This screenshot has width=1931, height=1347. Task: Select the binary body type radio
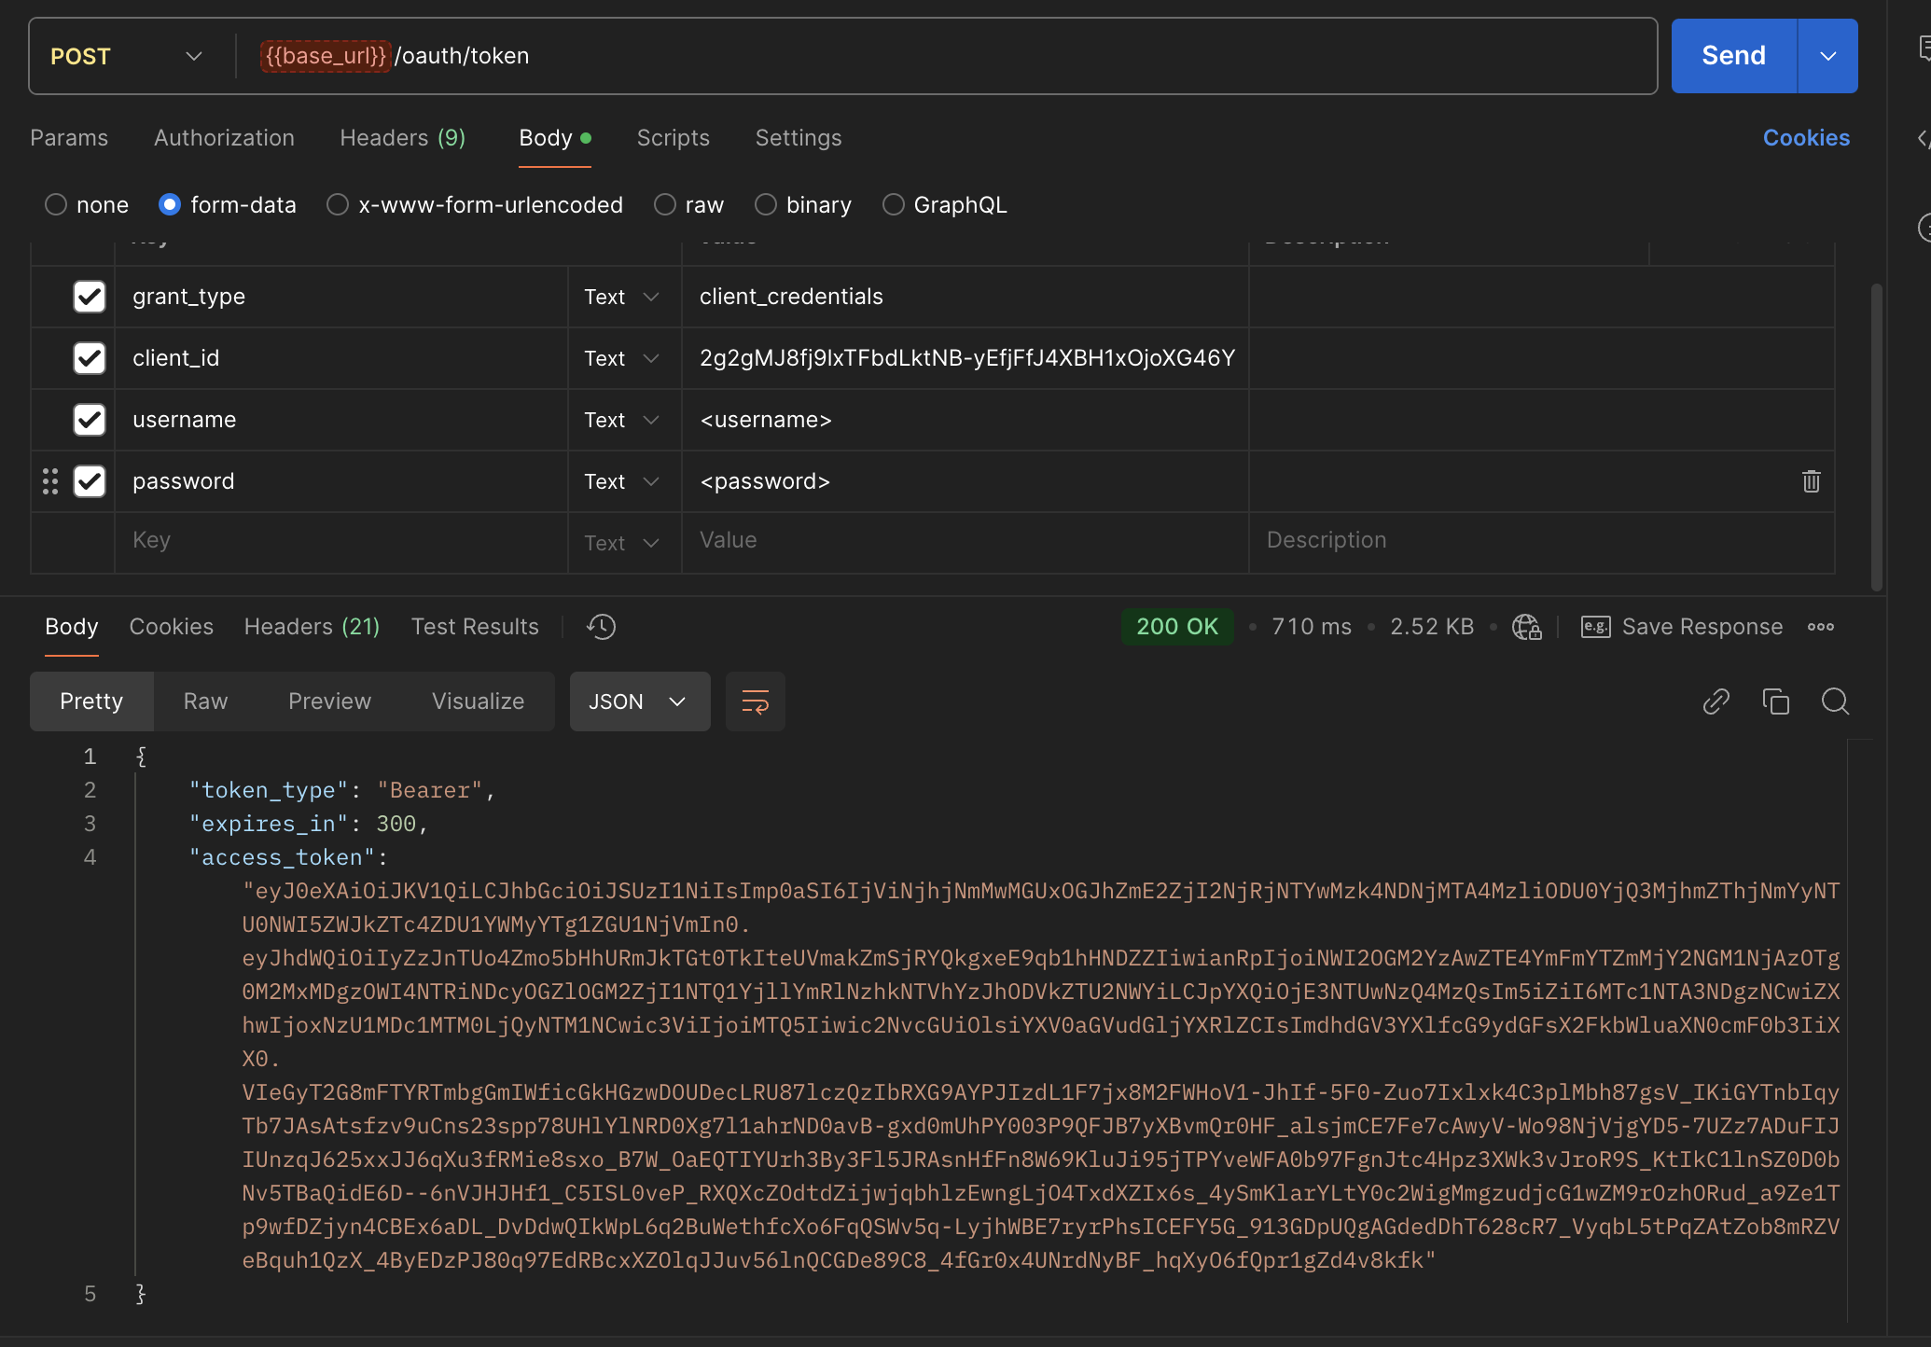[x=766, y=204]
